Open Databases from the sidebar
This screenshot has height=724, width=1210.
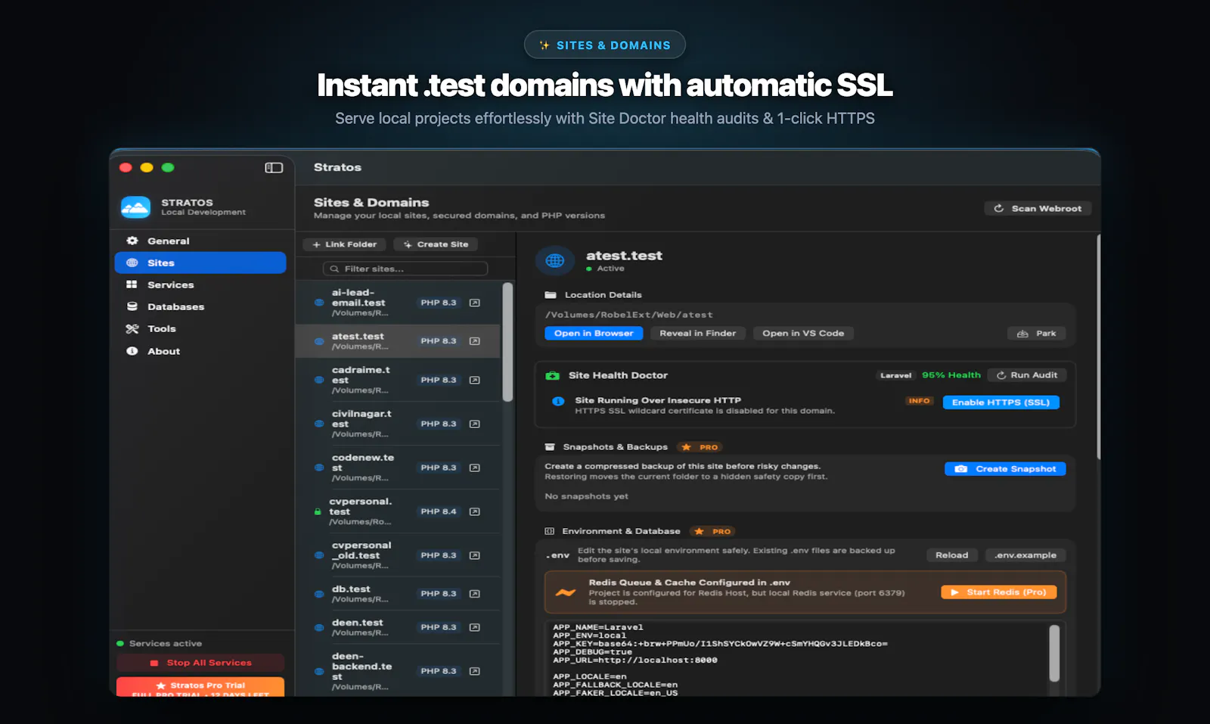200,306
